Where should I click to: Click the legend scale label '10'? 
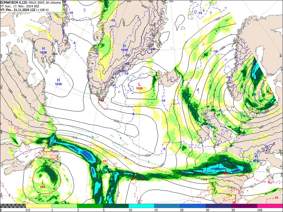click(130, 210)
